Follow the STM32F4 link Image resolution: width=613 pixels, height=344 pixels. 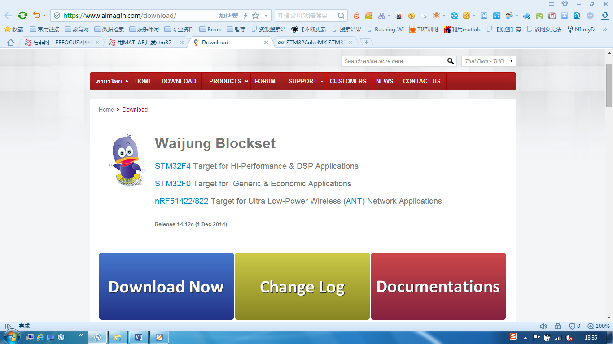(x=173, y=166)
